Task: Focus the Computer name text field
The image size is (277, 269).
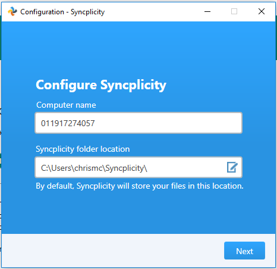Action: [138, 123]
